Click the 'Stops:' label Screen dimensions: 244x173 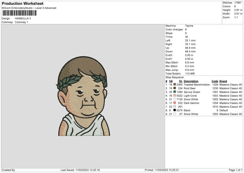(x=169, y=33)
